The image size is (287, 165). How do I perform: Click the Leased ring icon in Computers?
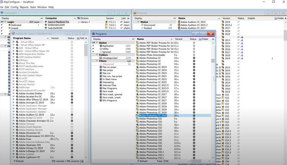point(9,28)
